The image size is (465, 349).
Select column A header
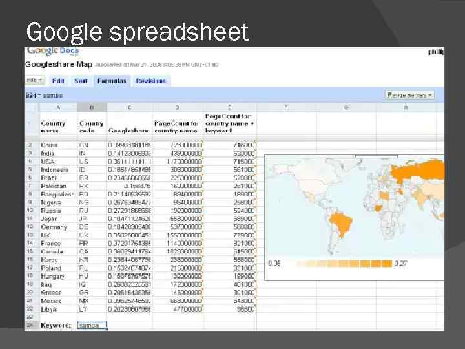coord(58,107)
